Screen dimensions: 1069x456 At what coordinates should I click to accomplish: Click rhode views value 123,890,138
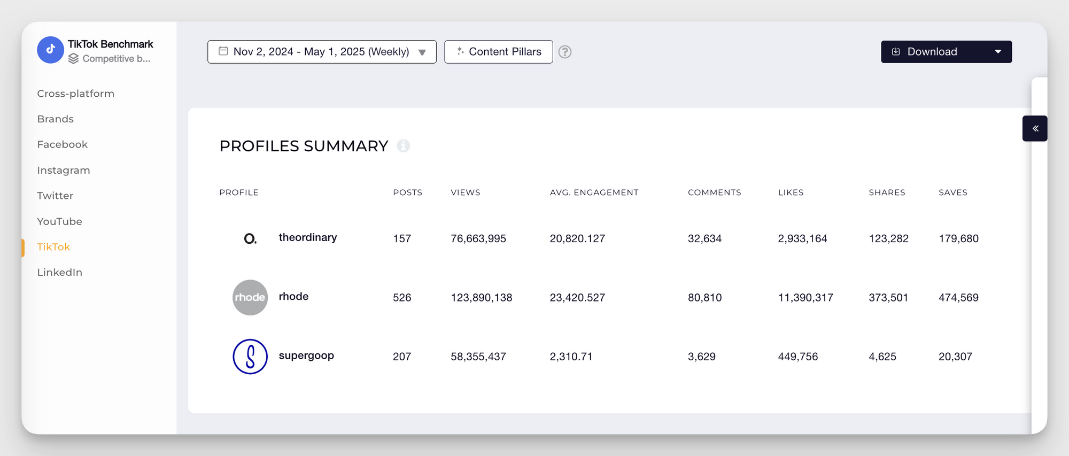pyautogui.click(x=482, y=297)
